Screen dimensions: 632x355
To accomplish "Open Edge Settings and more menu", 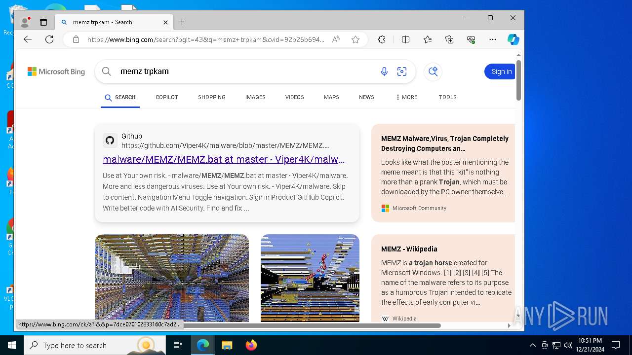I will pos(492,39).
